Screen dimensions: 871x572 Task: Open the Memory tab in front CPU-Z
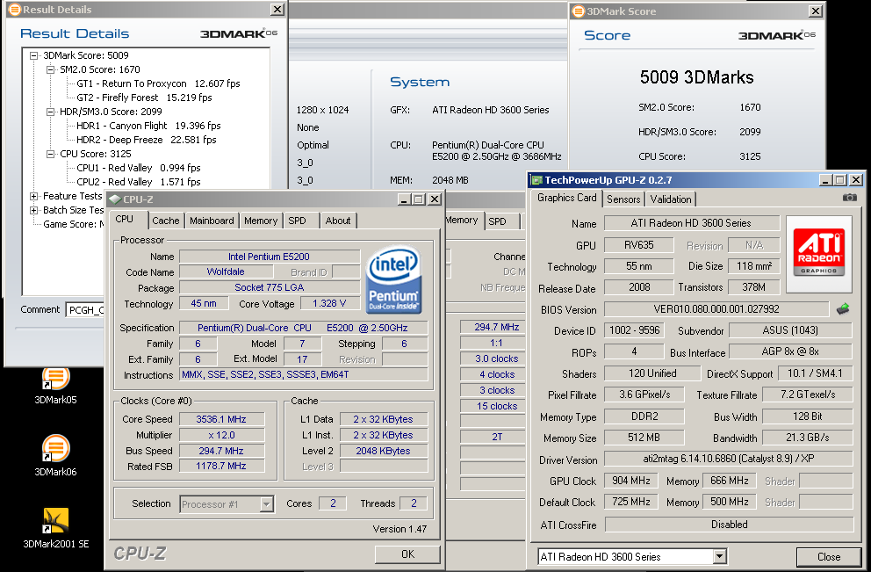(x=261, y=221)
